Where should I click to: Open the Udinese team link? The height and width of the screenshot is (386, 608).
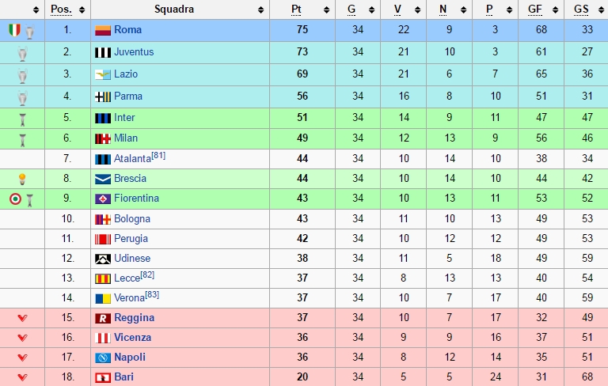coord(132,259)
